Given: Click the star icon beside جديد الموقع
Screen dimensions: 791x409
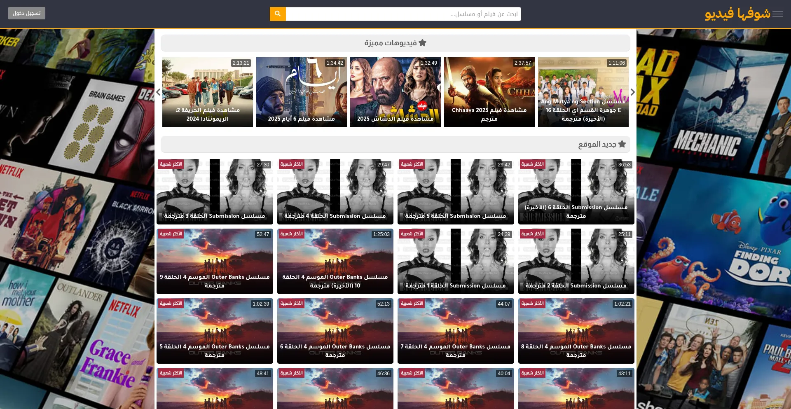Looking at the screenshot, I should coord(622,144).
